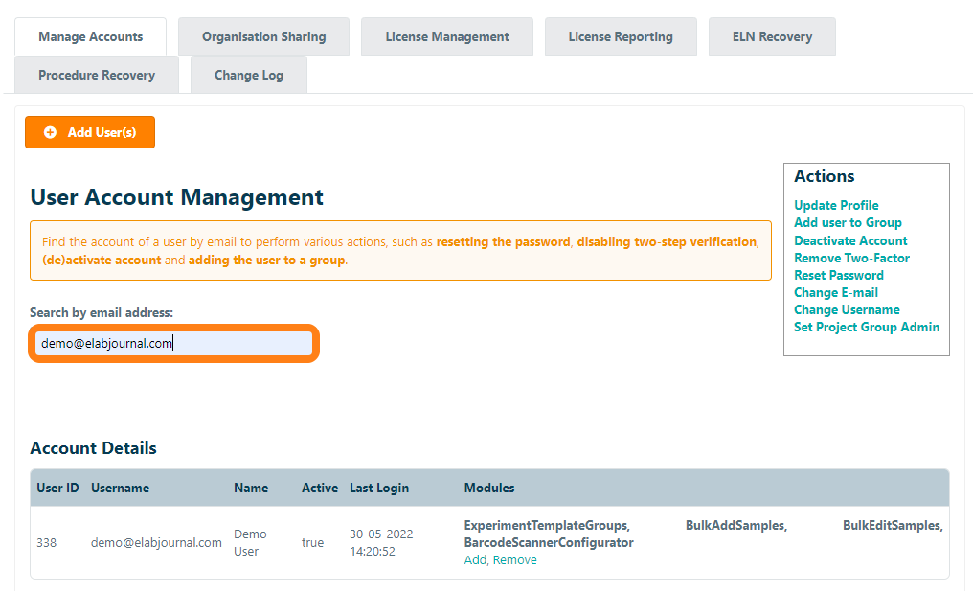
Task: Open the Manage Accounts tab
Action: pos(90,36)
